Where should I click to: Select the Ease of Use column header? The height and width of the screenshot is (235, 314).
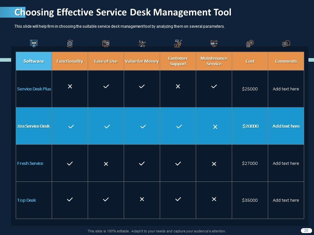point(106,61)
